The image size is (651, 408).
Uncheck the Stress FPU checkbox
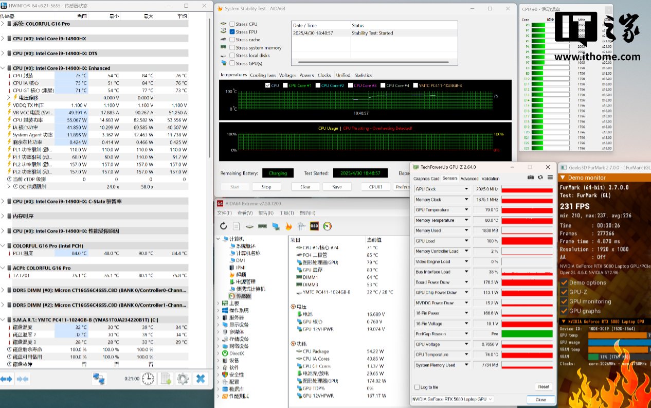tap(232, 32)
